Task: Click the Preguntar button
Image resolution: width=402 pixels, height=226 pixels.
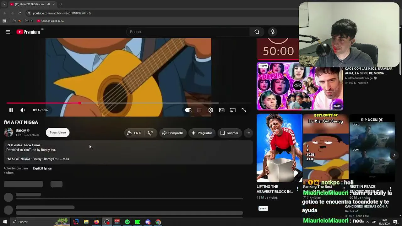Action: [202, 133]
